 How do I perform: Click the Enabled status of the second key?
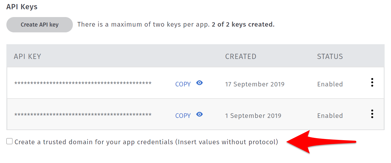pos(330,116)
